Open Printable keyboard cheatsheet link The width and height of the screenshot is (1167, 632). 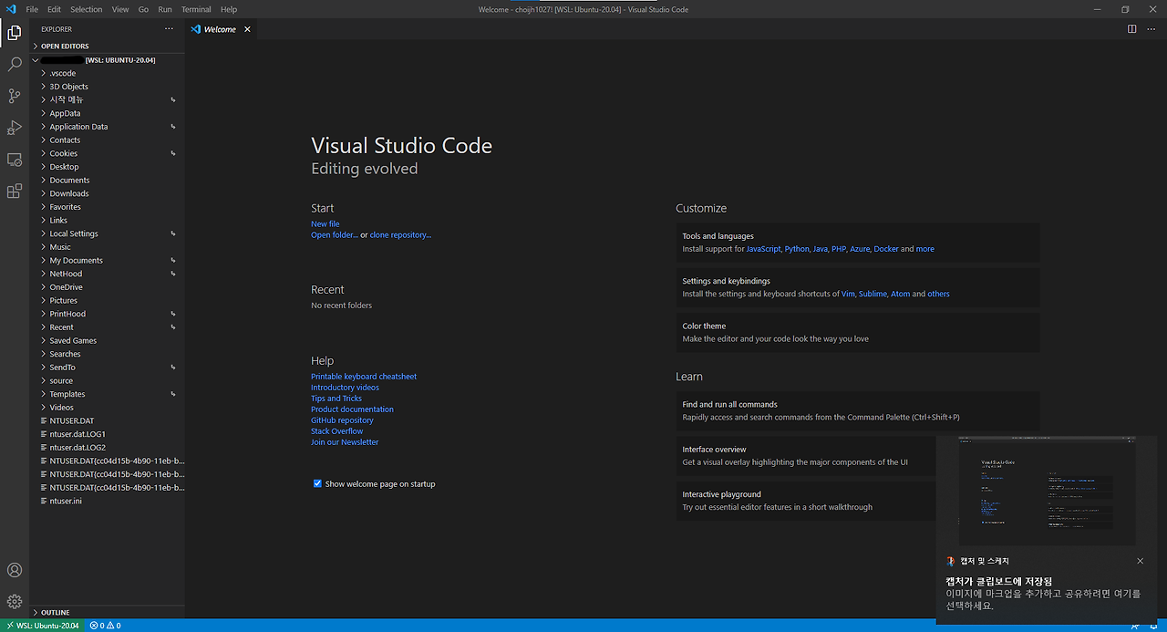[364, 377]
